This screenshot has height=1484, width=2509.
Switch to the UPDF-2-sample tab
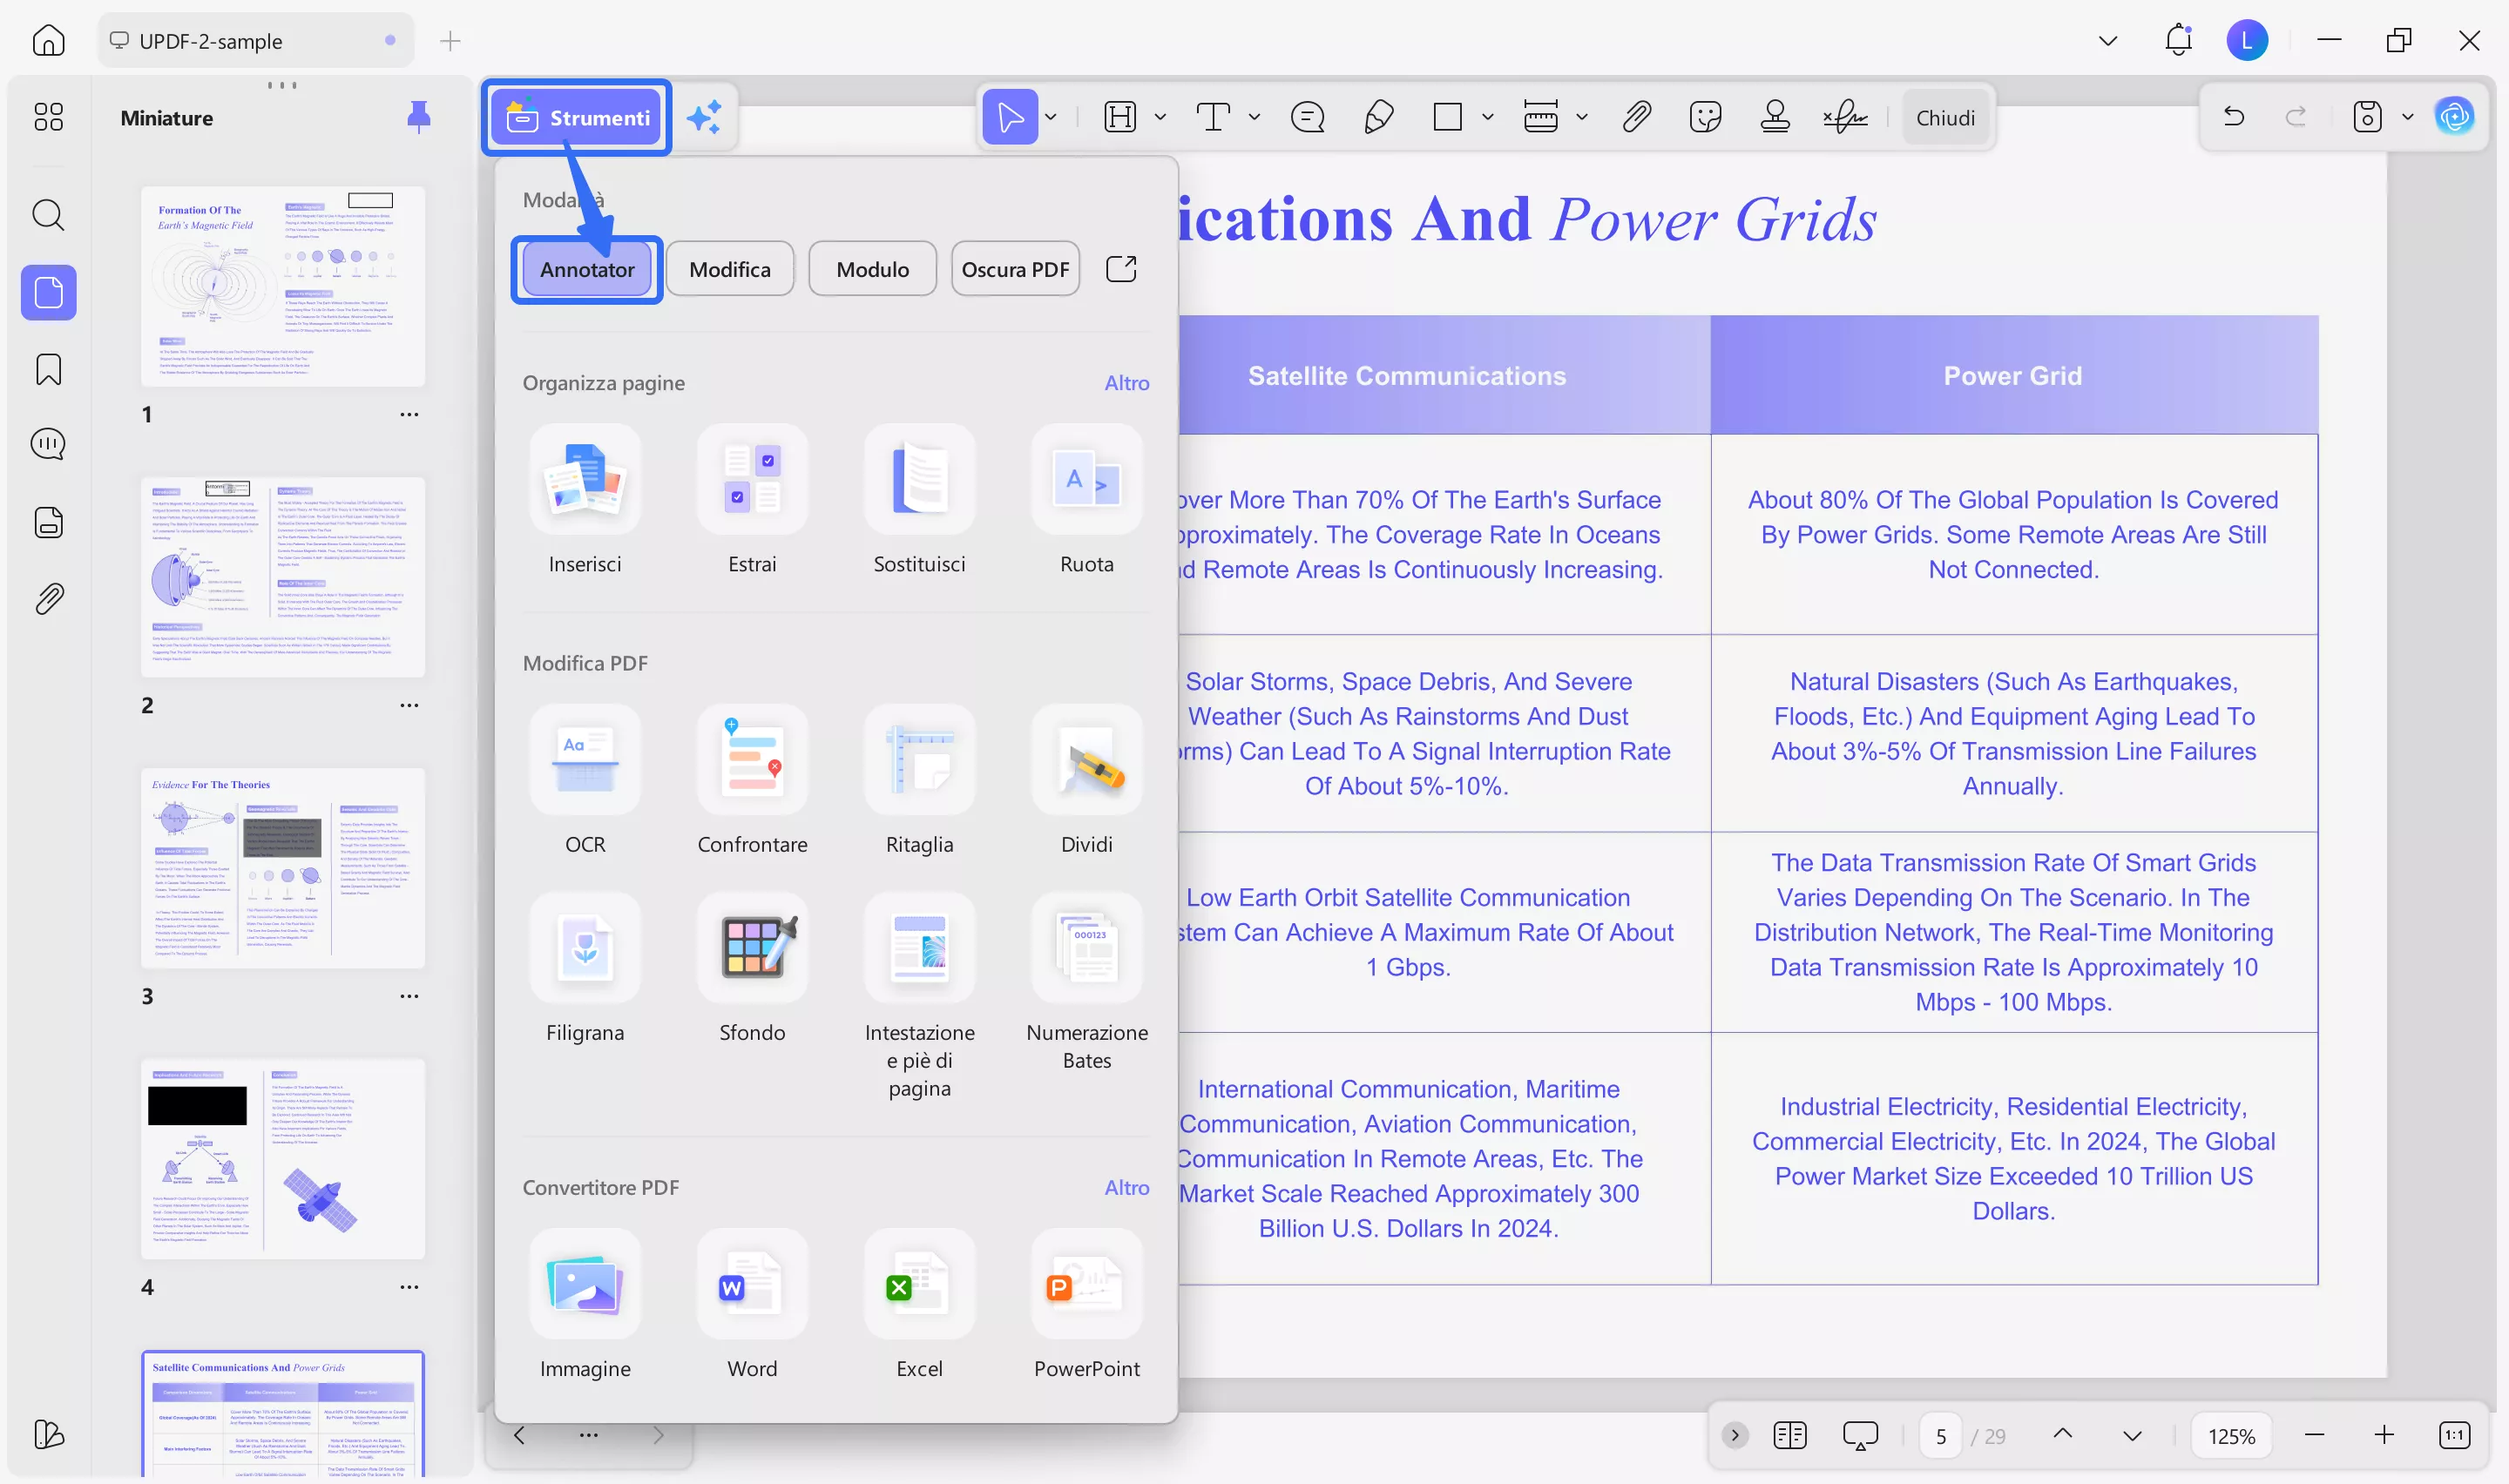point(211,41)
